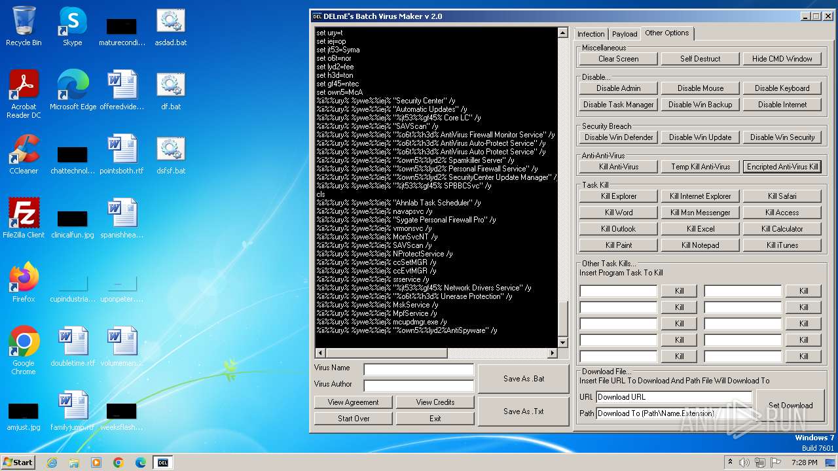Click the Set Download button
Viewport: 838px width, 471px height.
click(790, 406)
